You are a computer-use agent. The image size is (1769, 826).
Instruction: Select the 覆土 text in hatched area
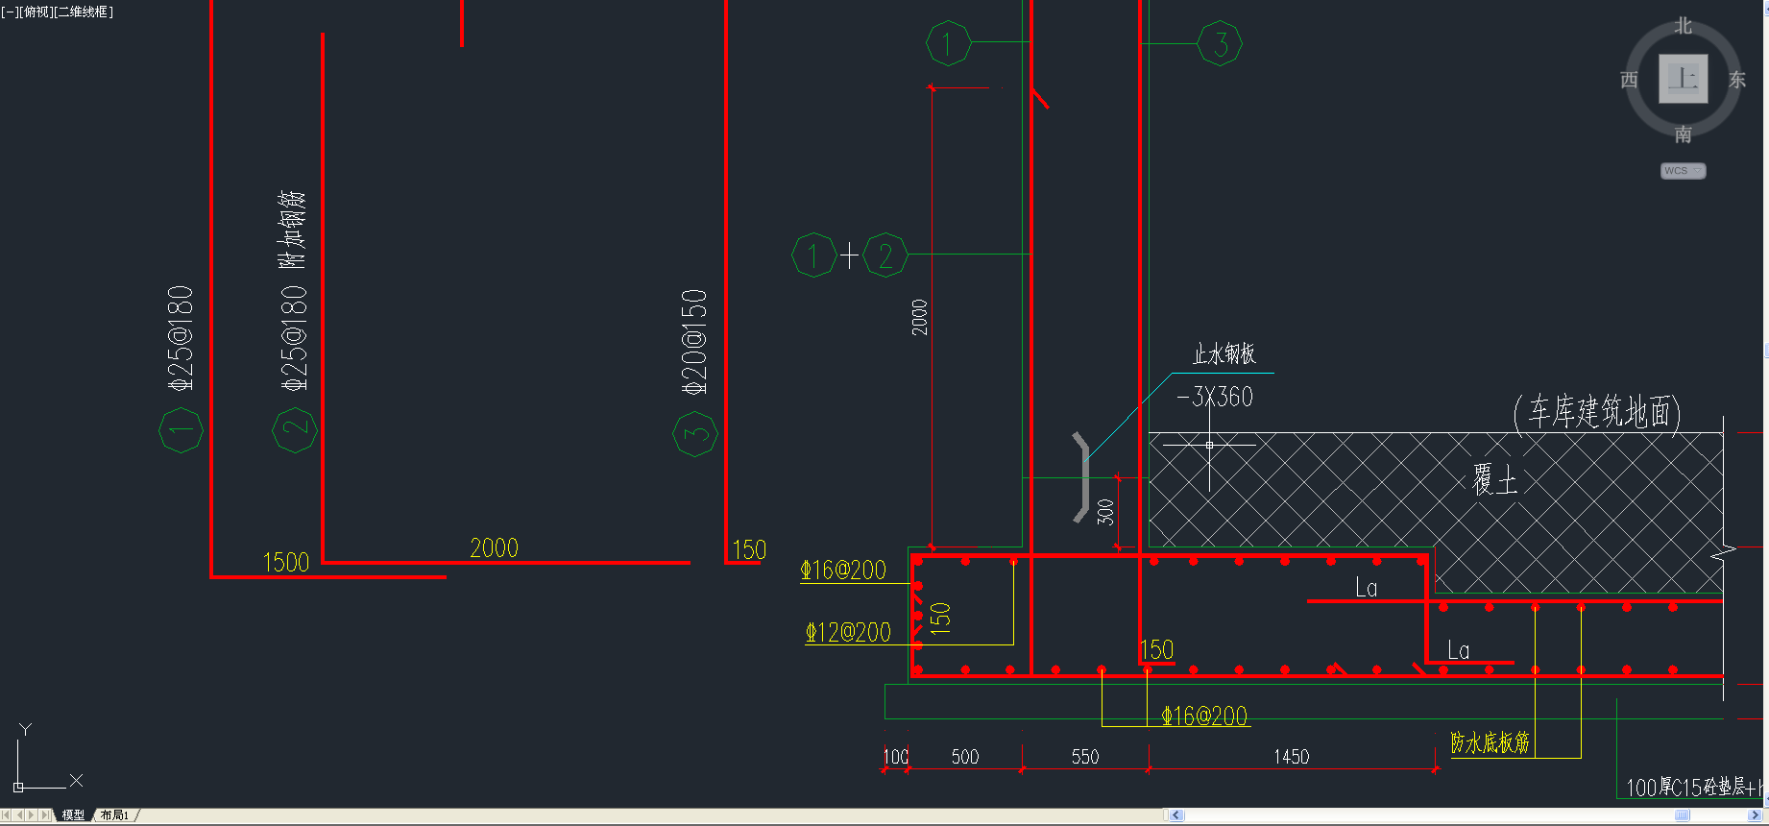(x=1494, y=479)
